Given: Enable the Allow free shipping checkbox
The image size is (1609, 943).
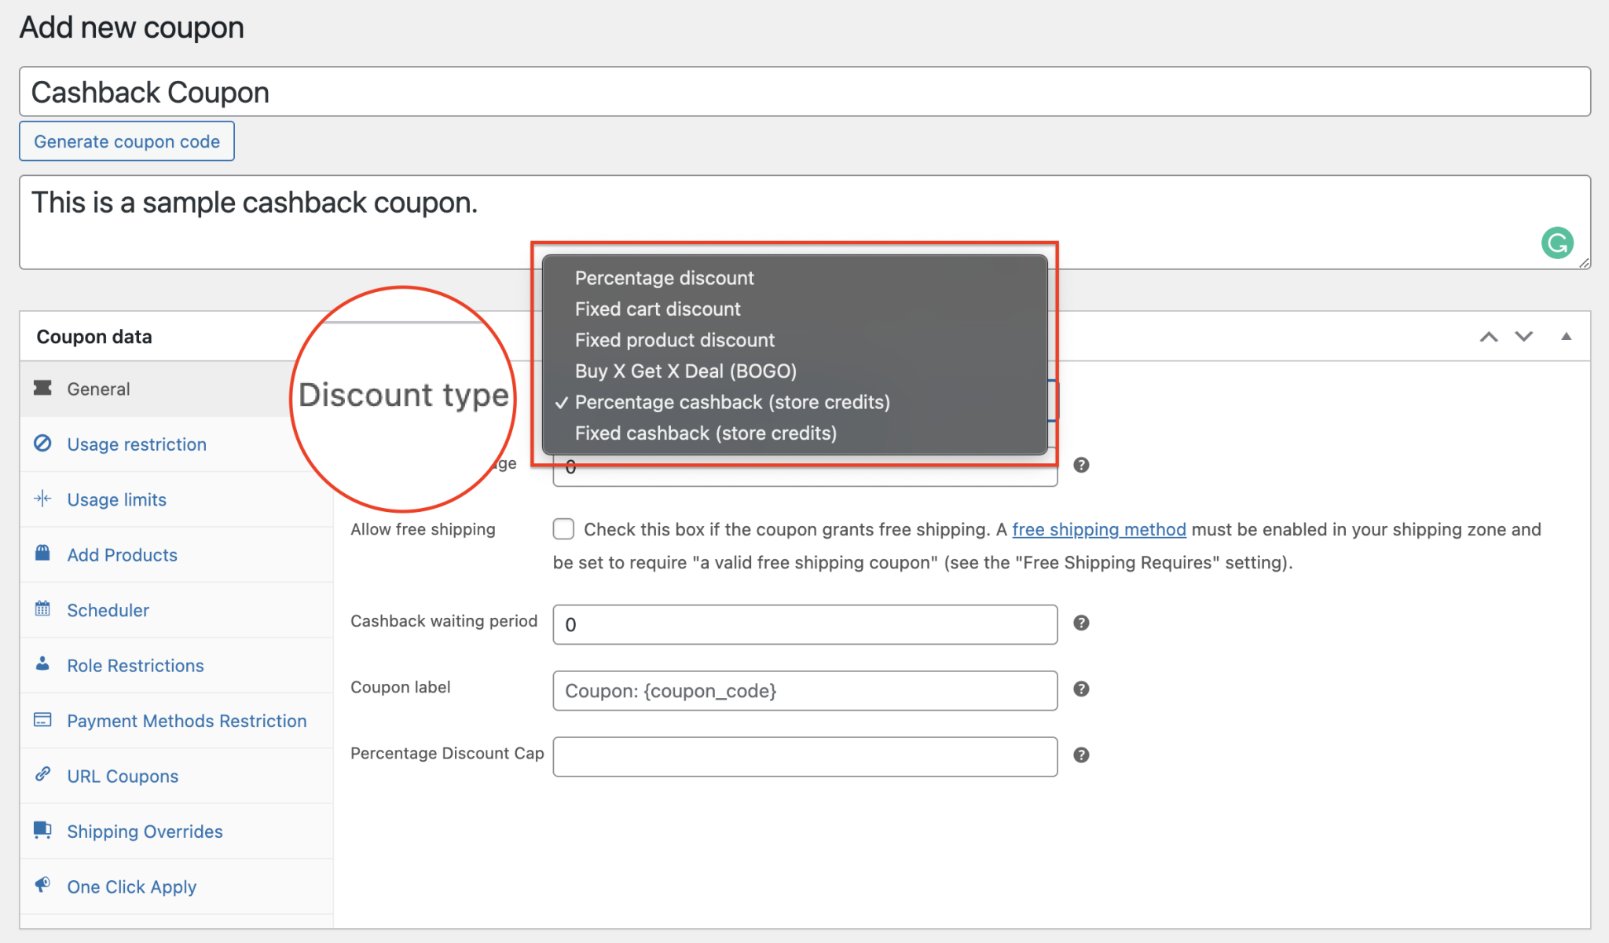Looking at the screenshot, I should (563, 529).
